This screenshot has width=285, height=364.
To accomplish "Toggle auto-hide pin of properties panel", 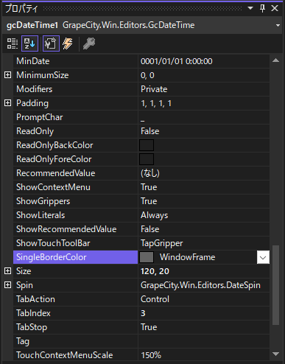I will point(262,8).
